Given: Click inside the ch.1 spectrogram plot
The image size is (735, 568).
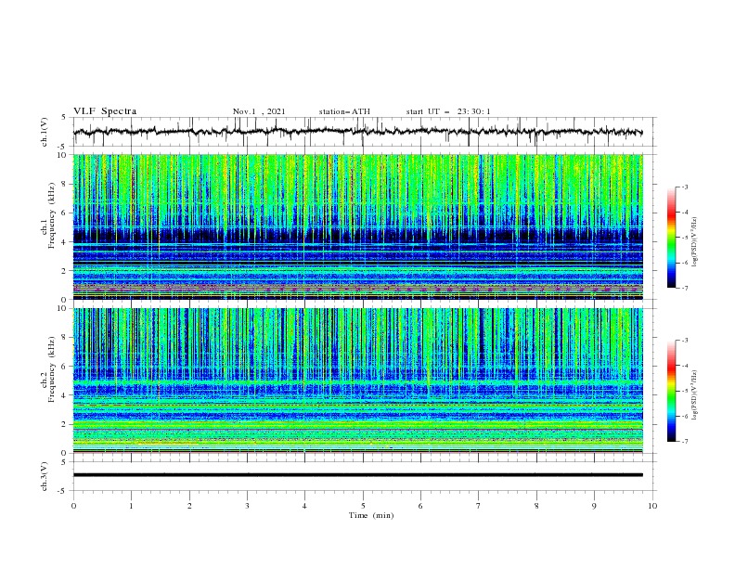Looking at the screenshot, I should (357, 226).
